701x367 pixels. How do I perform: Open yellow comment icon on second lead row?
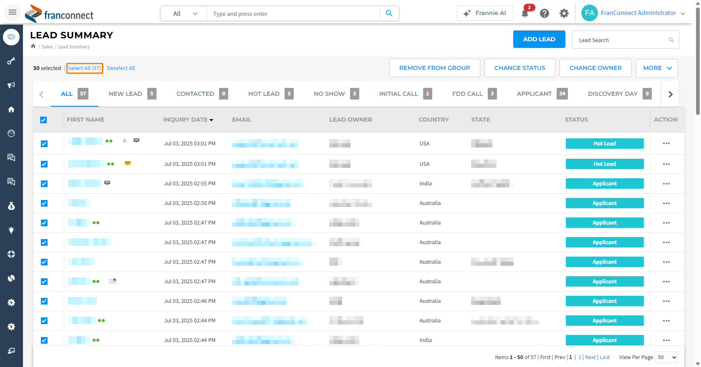[128, 163]
